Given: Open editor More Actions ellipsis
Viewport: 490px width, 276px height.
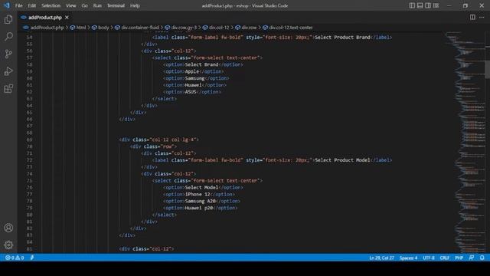Looking at the screenshot, I should click(482, 17).
